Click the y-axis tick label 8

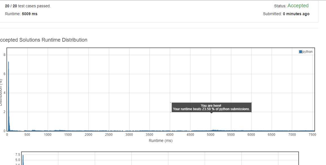tap(4, 55)
